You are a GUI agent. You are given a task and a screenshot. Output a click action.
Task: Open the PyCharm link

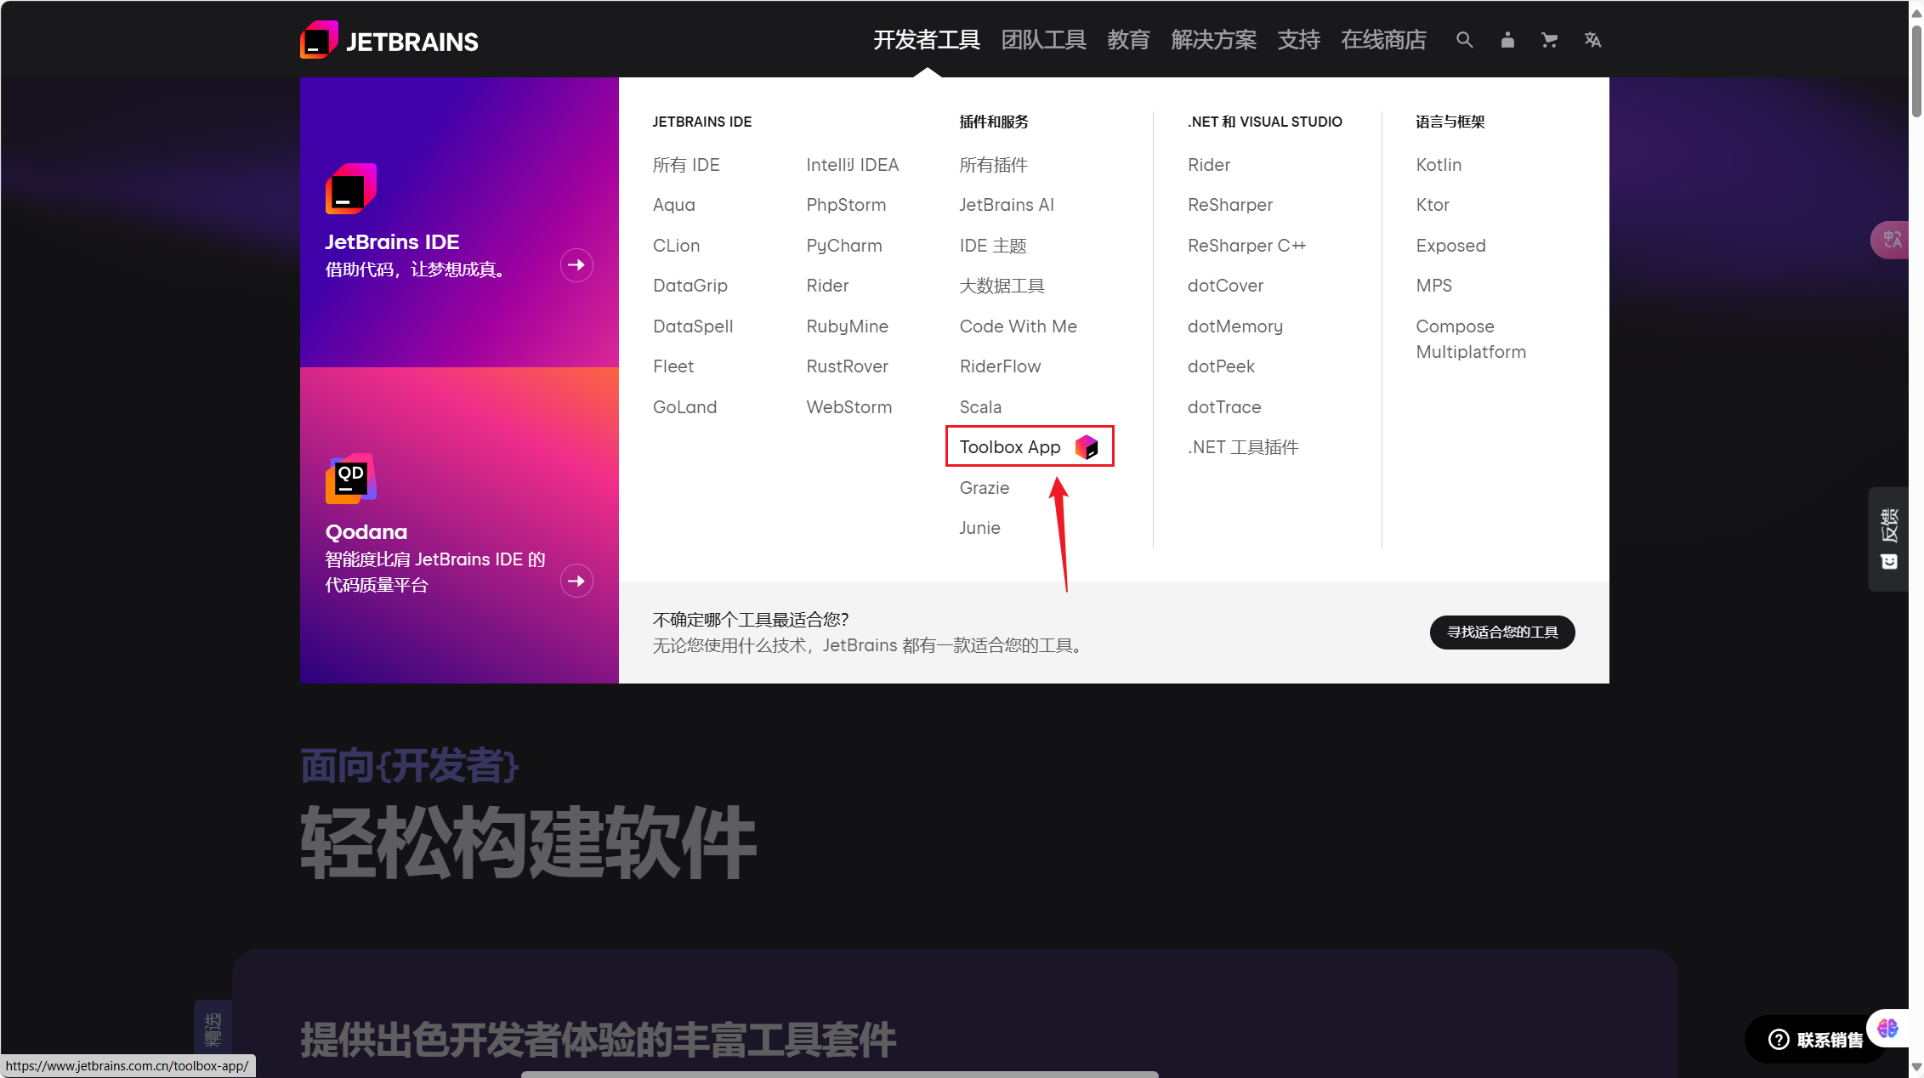(x=844, y=246)
